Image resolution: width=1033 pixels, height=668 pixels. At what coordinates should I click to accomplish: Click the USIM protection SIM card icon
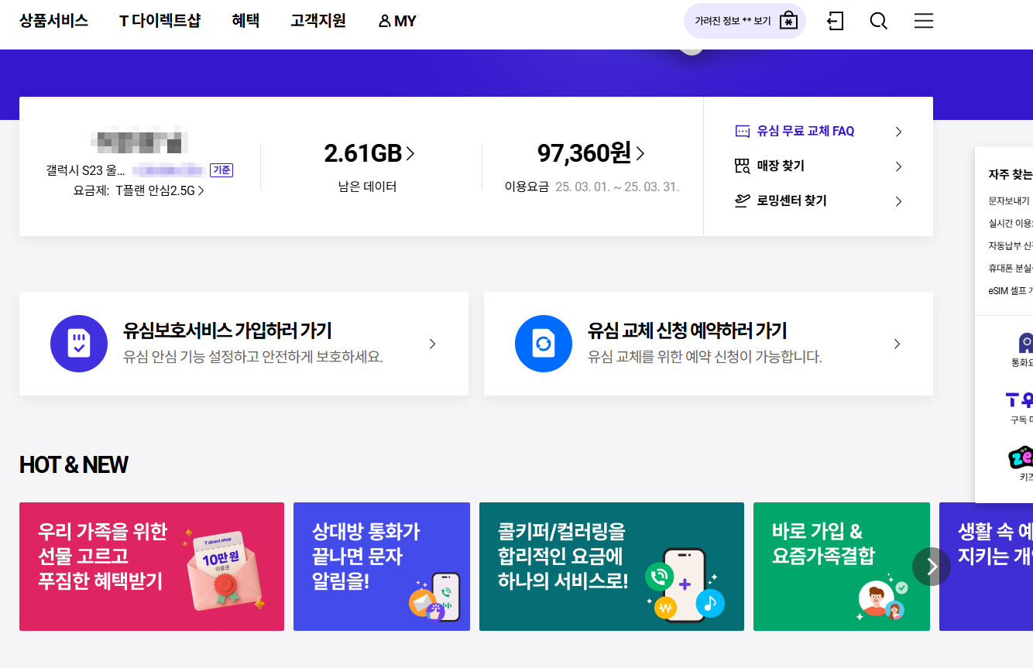pos(78,344)
